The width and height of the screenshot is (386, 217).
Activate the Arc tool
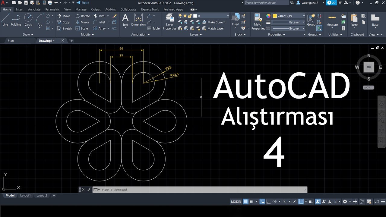click(40, 20)
